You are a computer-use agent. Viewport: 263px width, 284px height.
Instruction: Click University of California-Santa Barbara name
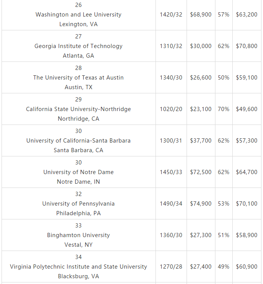(x=78, y=141)
